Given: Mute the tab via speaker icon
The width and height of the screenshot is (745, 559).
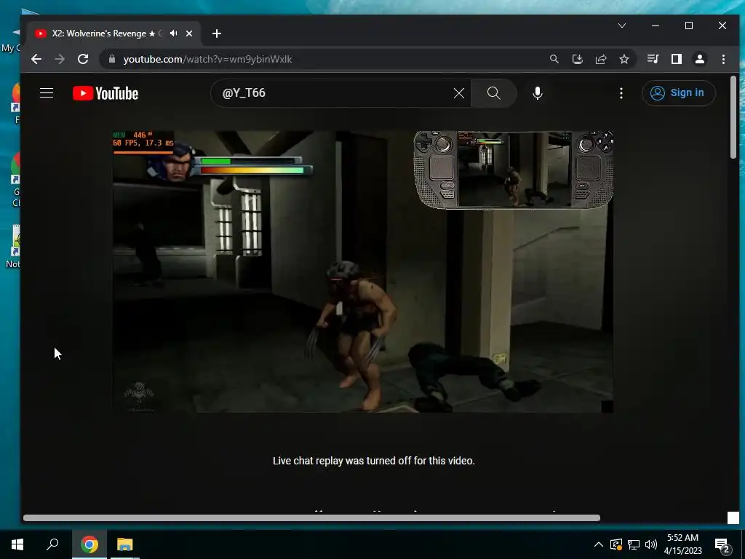Looking at the screenshot, I should 174,33.
